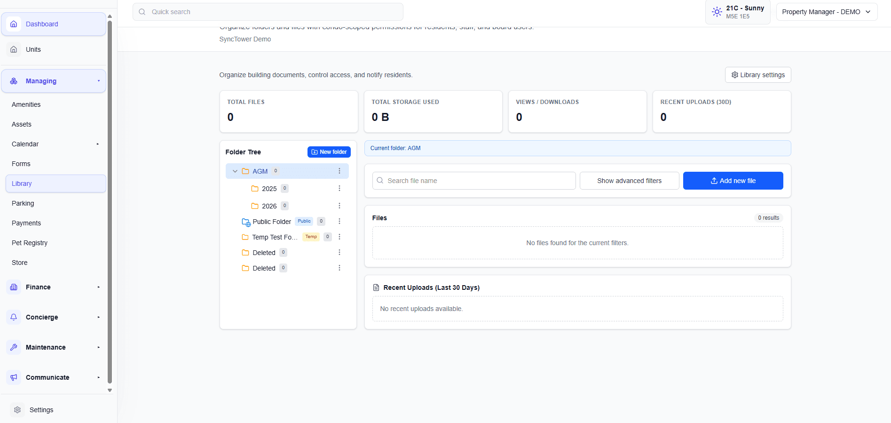Expand the Concierge section arrow
The height and width of the screenshot is (423, 891).
(x=99, y=317)
